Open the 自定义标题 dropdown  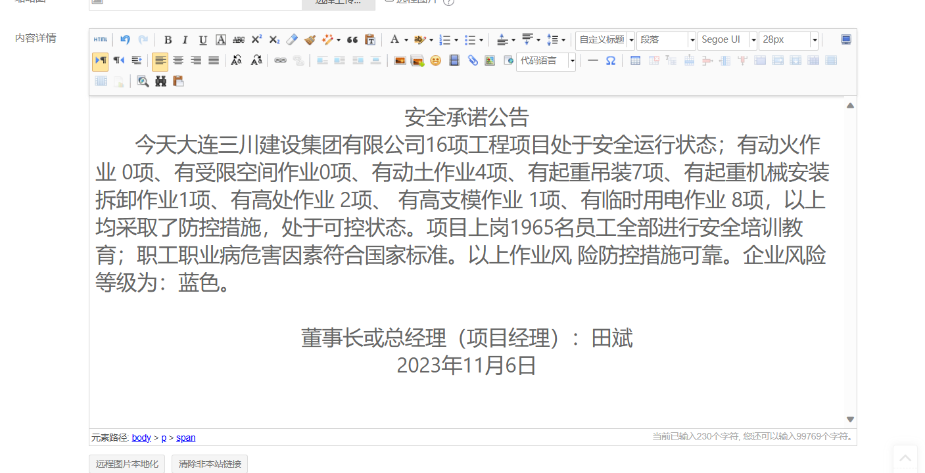pyautogui.click(x=605, y=40)
